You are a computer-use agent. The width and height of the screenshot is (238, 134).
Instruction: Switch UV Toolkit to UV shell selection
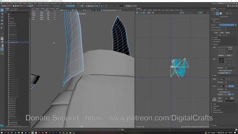tap(231, 13)
